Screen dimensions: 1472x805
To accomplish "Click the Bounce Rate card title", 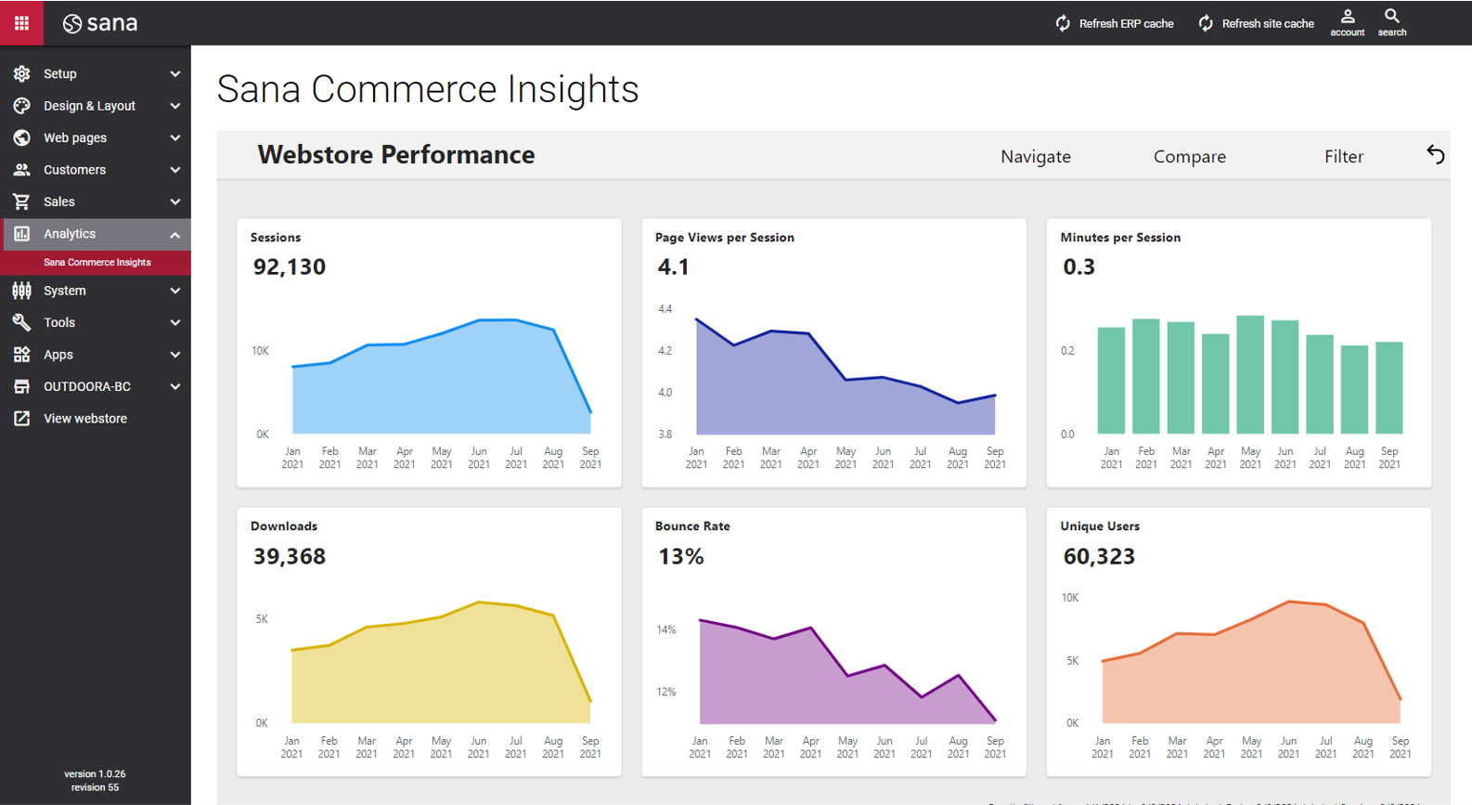I will coord(692,526).
